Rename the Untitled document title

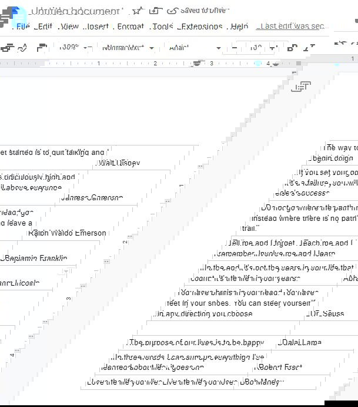pos(75,11)
